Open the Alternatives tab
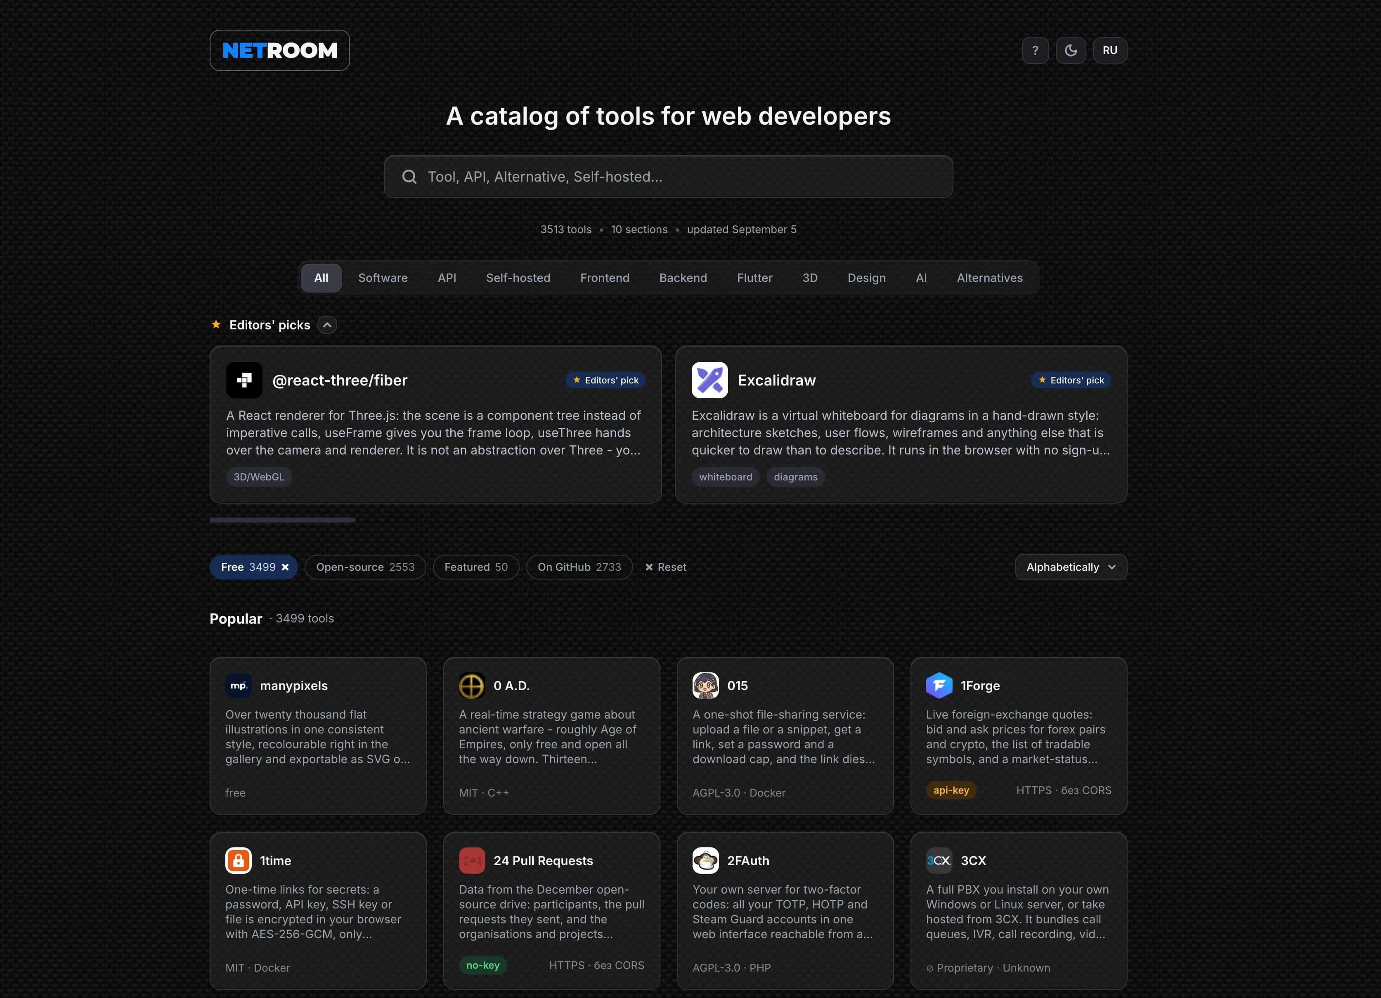Screen dimensions: 1381x998 (989, 278)
